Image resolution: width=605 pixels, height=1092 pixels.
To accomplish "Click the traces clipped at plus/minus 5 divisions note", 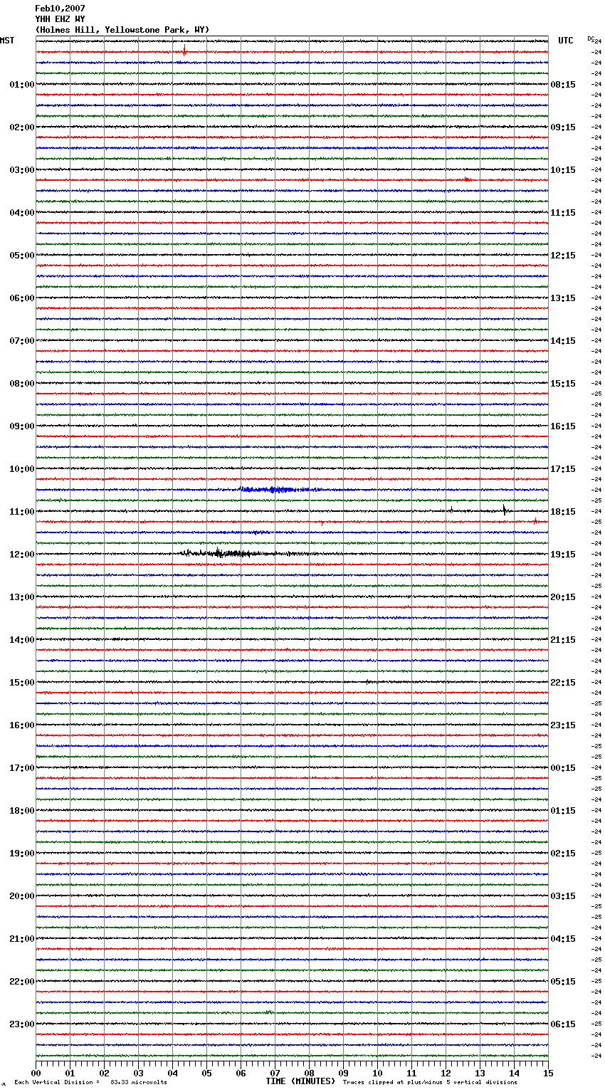I will coord(430,1082).
